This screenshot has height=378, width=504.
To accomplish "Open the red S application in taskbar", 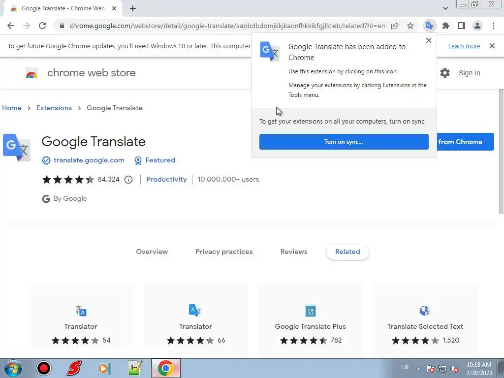I will [74, 368].
